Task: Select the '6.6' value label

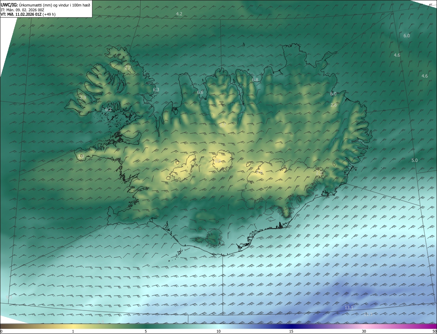Action: (200, 92)
